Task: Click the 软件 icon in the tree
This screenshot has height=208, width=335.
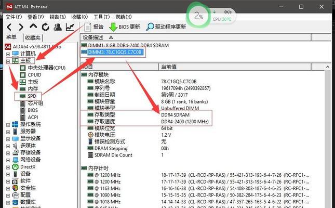Action: (x=15, y=181)
